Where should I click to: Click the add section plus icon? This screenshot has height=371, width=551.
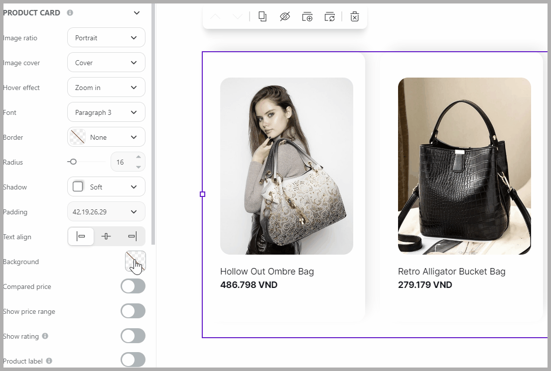[307, 16]
